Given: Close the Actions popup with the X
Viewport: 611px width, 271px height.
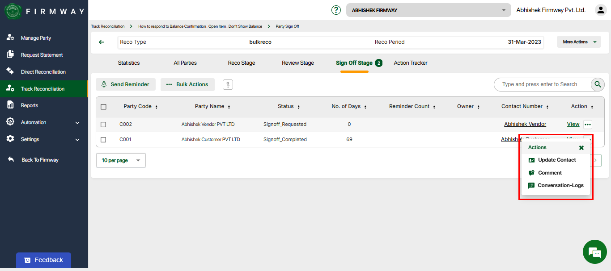Looking at the screenshot, I should click(x=581, y=148).
